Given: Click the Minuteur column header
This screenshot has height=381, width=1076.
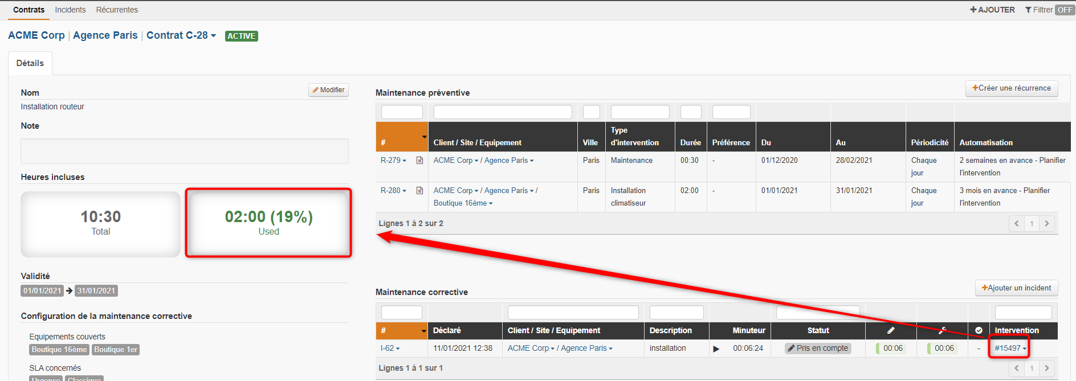Looking at the screenshot, I should [749, 331].
